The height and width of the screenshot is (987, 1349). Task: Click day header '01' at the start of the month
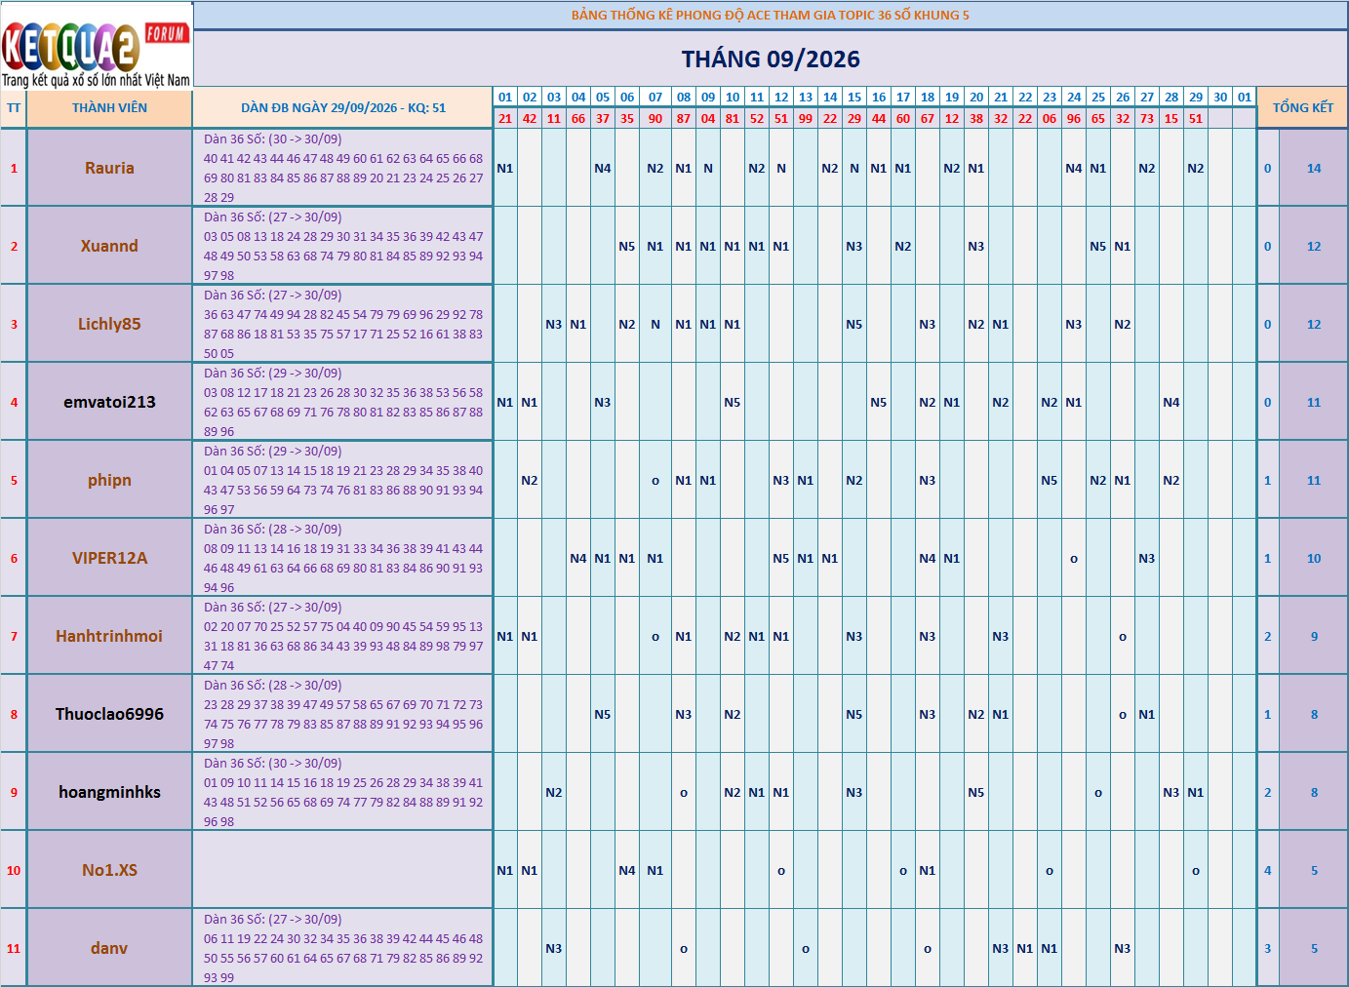coord(505,98)
